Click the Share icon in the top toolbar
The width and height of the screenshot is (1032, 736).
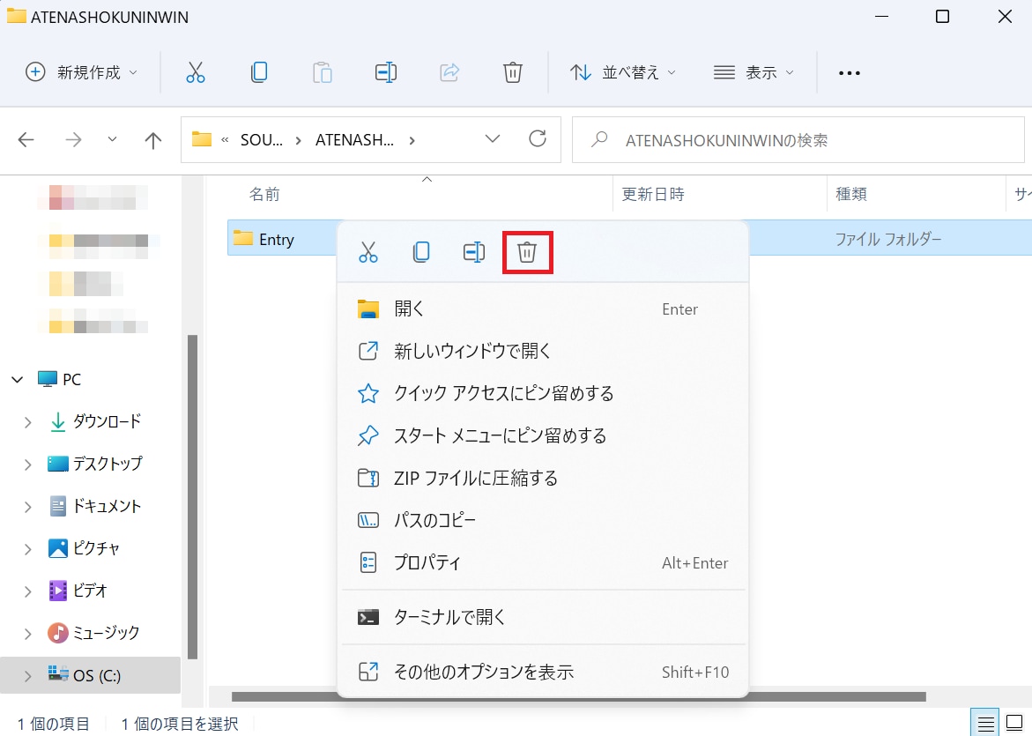[449, 71]
